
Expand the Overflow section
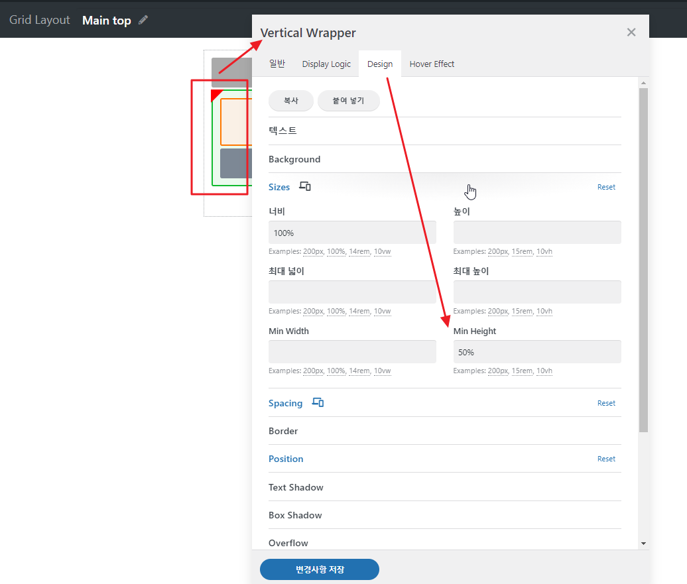(445, 543)
